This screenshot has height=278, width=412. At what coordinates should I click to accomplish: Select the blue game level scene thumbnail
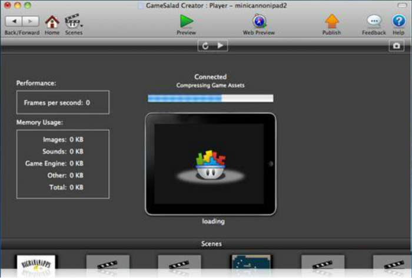click(251, 263)
